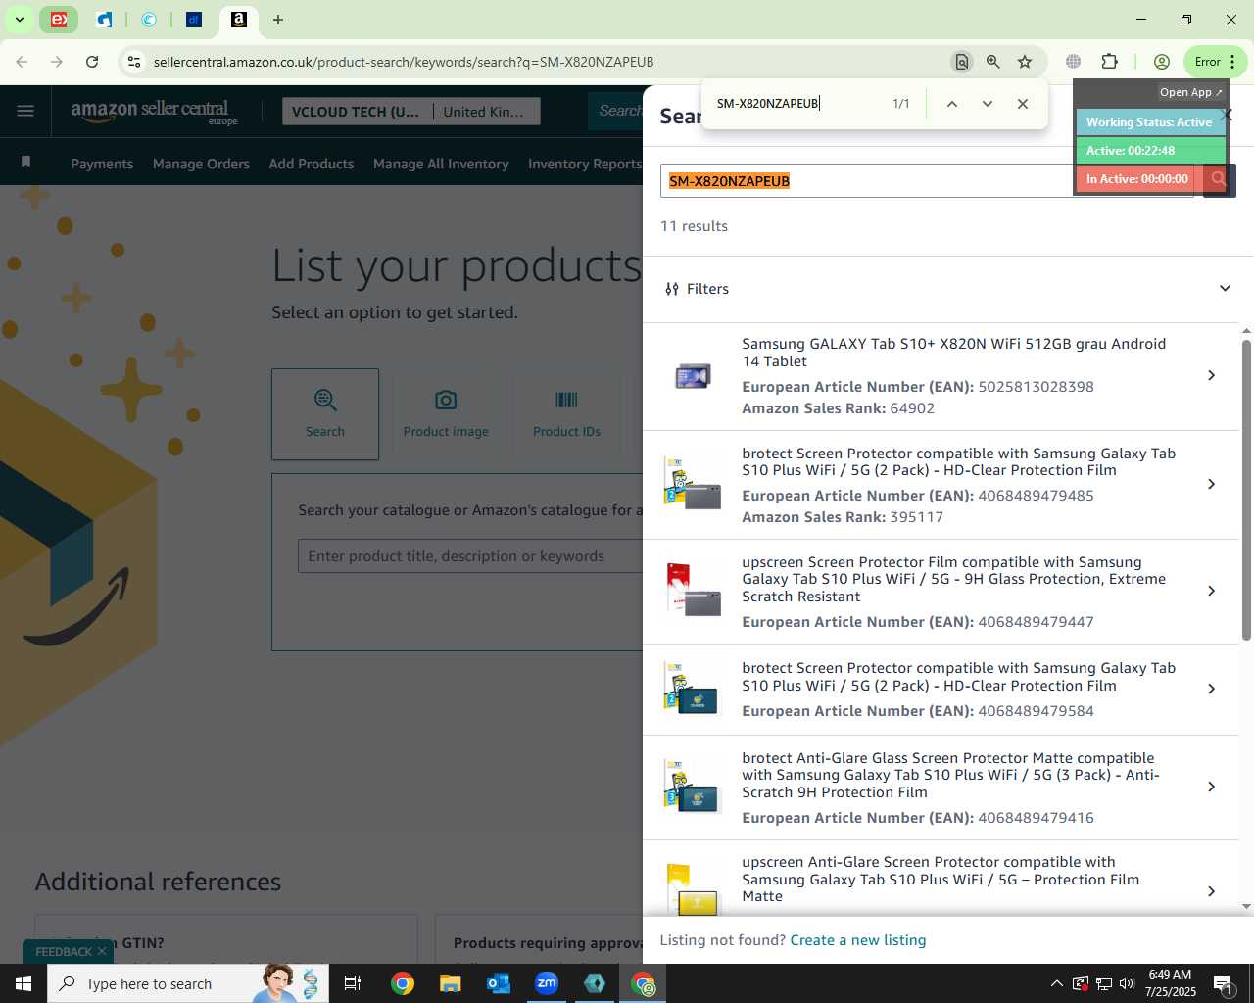
Task: Click the Open App link in the extension overlay
Action: coord(1190,92)
